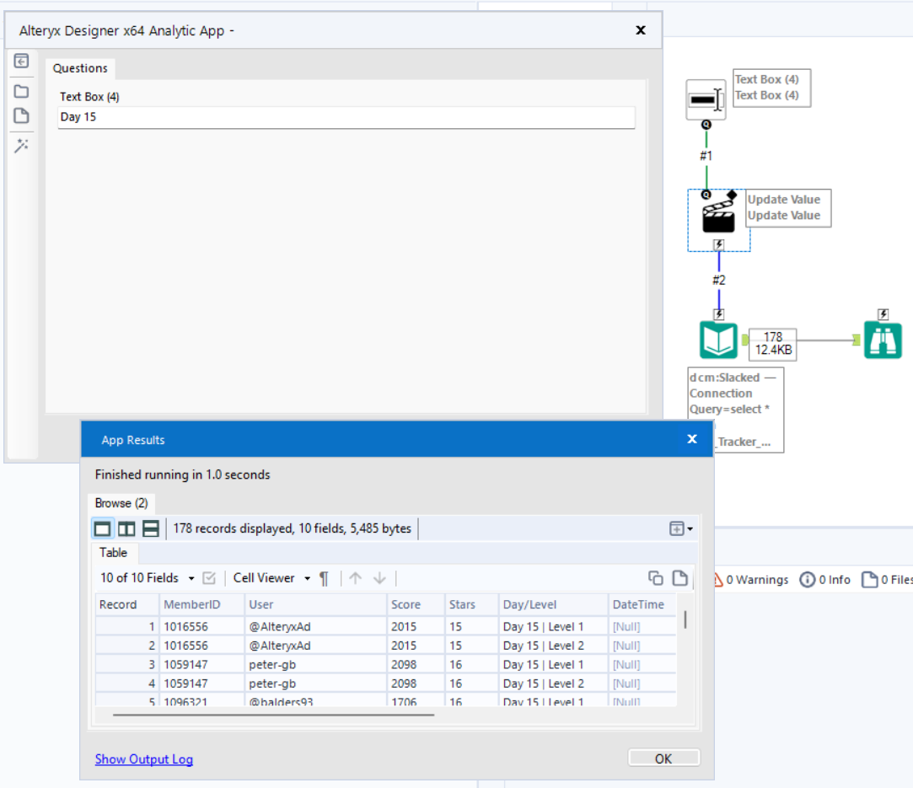Click the Text Box (4) input field
This screenshot has width=913, height=788.
pos(346,117)
